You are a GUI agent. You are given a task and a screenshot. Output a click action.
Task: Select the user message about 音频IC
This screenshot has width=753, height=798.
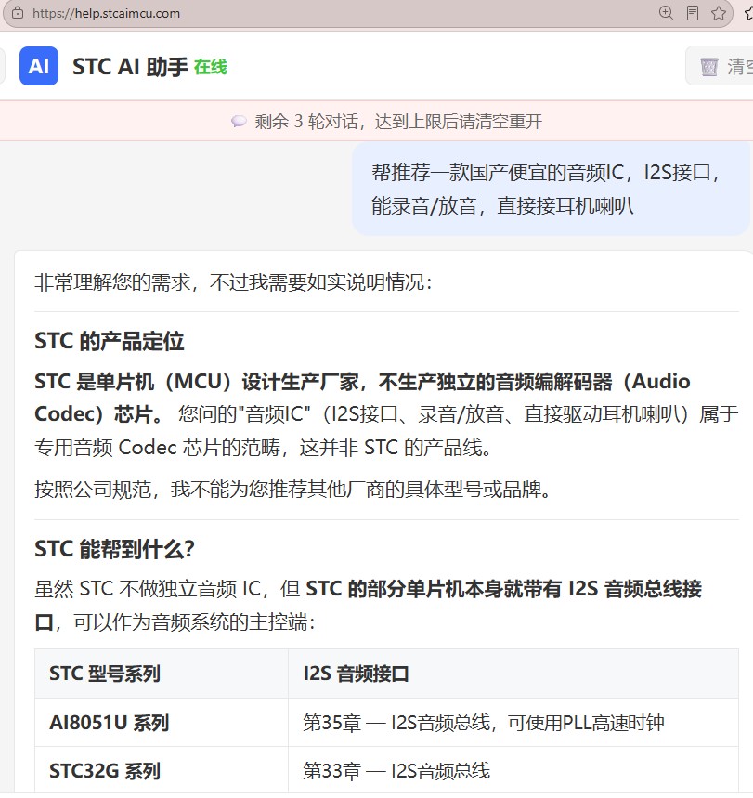pos(551,189)
